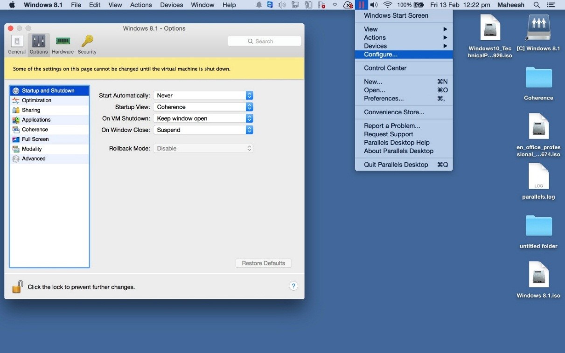565x353 pixels.
Task: Click the lock icon to prevent changes
Action: (18, 286)
